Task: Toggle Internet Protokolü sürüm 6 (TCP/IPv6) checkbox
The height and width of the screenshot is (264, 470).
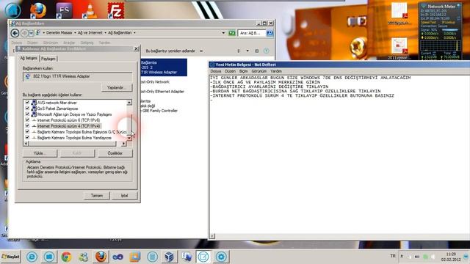Action: click(27, 120)
